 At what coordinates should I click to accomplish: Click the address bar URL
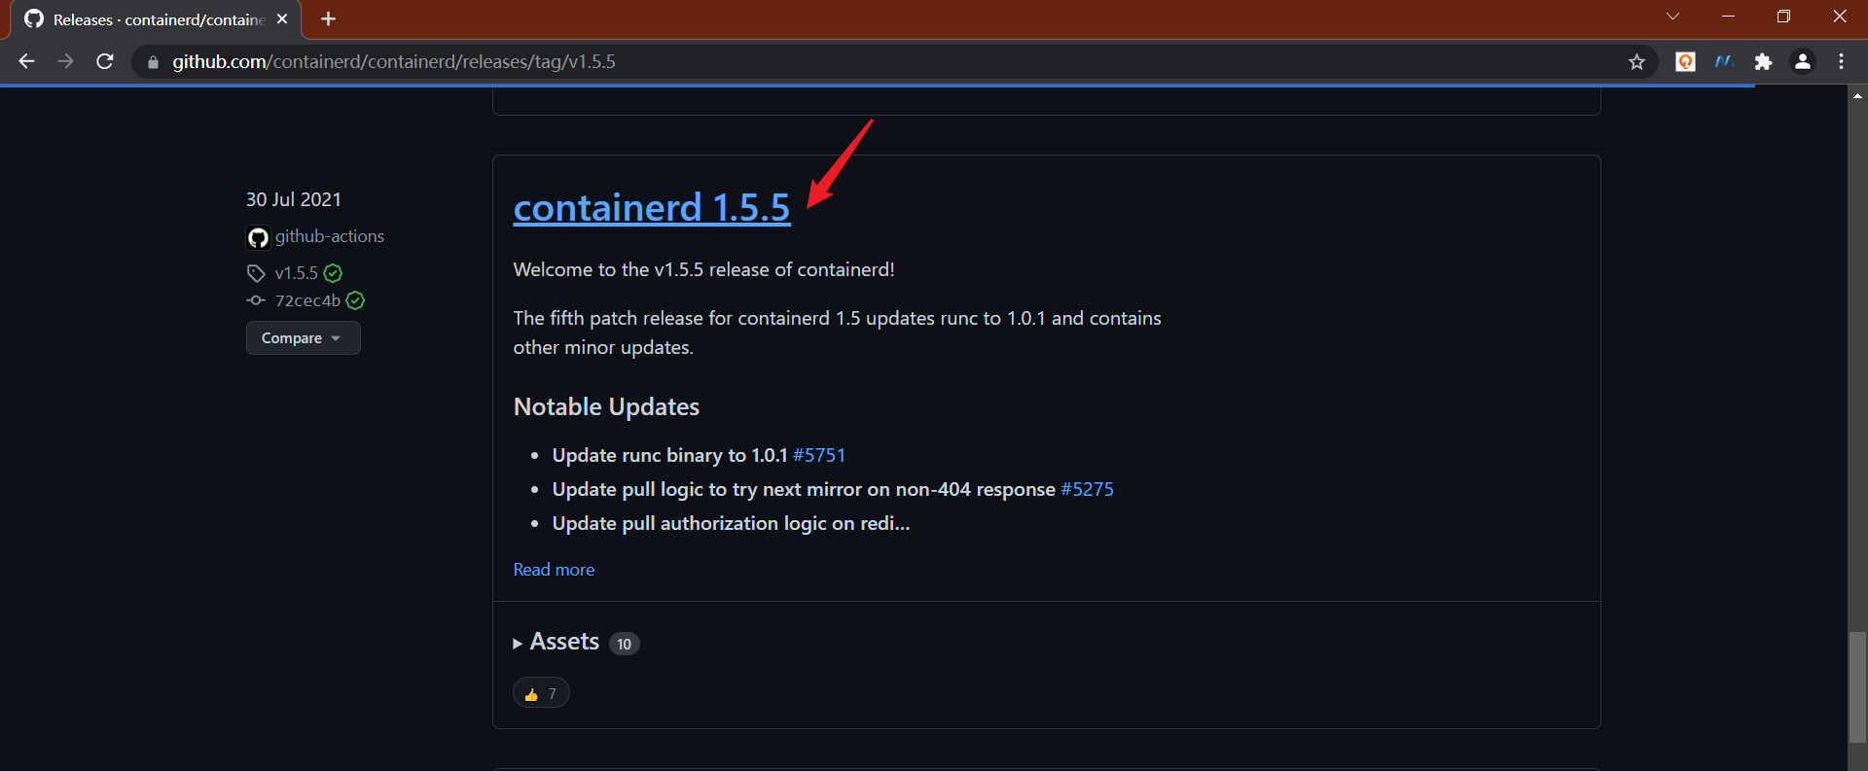[394, 61]
